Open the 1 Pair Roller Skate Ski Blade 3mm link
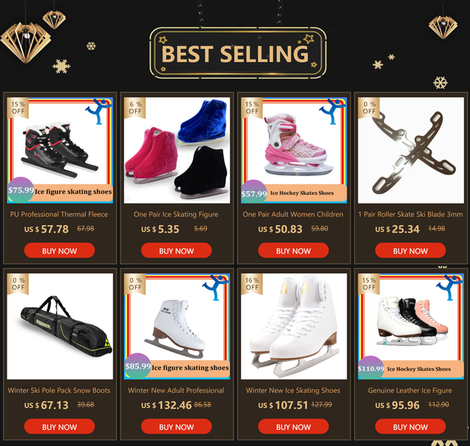The image size is (470, 446). [411, 215]
